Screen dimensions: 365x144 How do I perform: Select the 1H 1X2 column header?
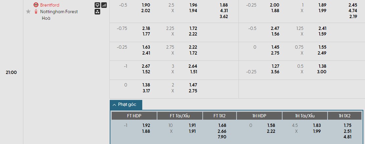click(x=344, y=116)
